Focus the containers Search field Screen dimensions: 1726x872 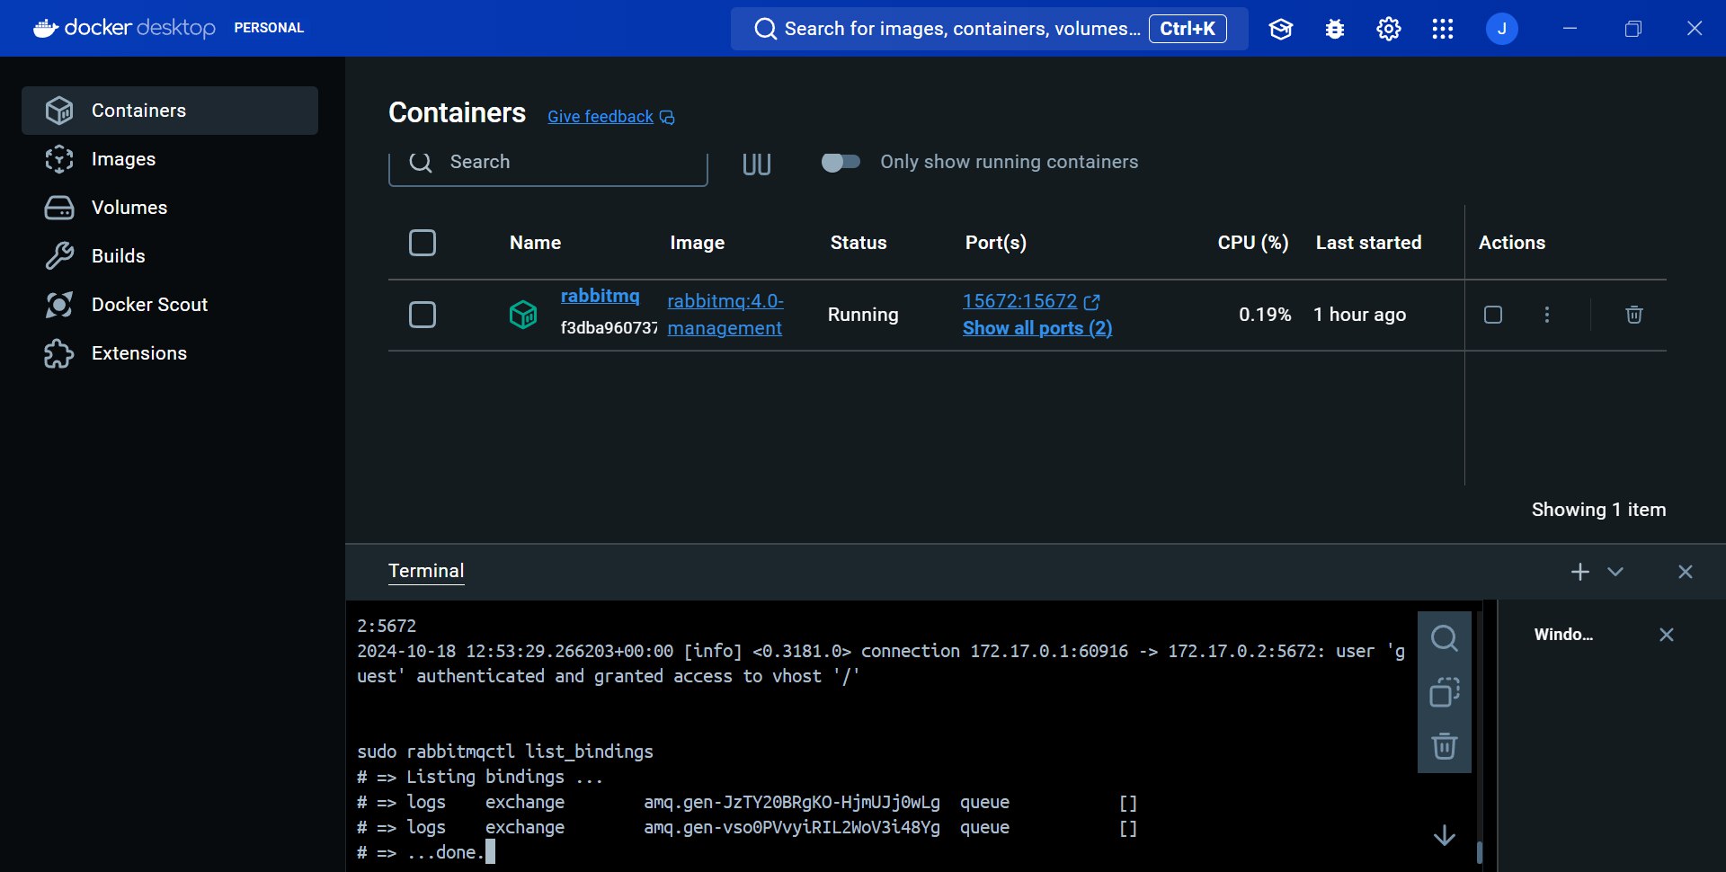tap(548, 163)
